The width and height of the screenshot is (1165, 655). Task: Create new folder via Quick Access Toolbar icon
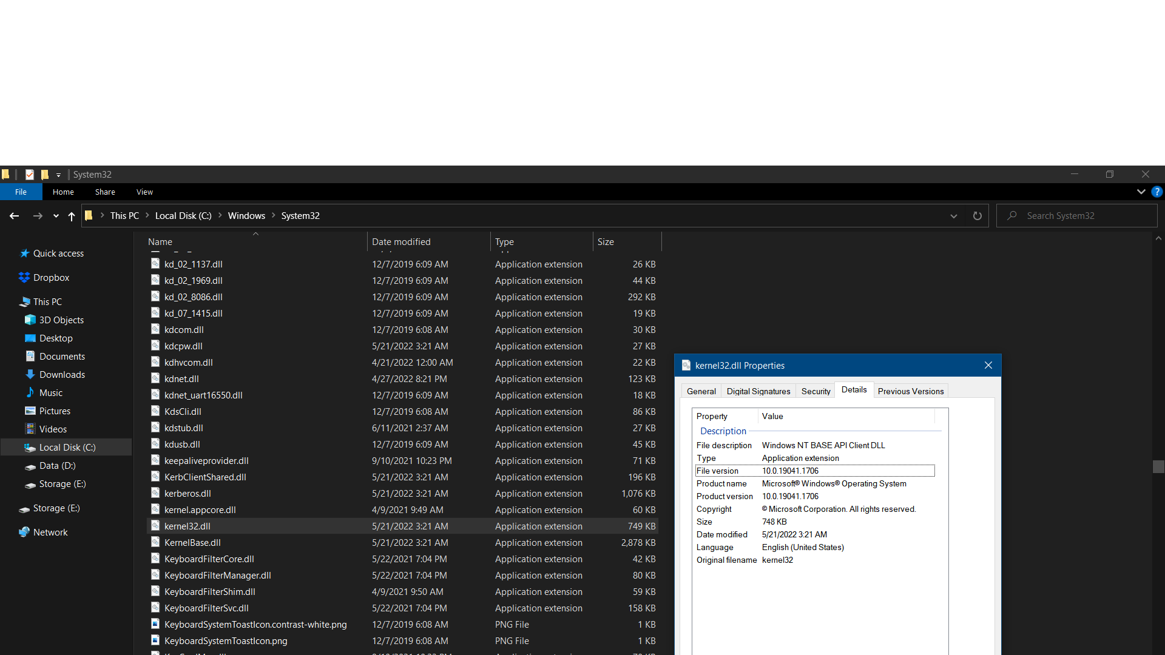(44, 174)
